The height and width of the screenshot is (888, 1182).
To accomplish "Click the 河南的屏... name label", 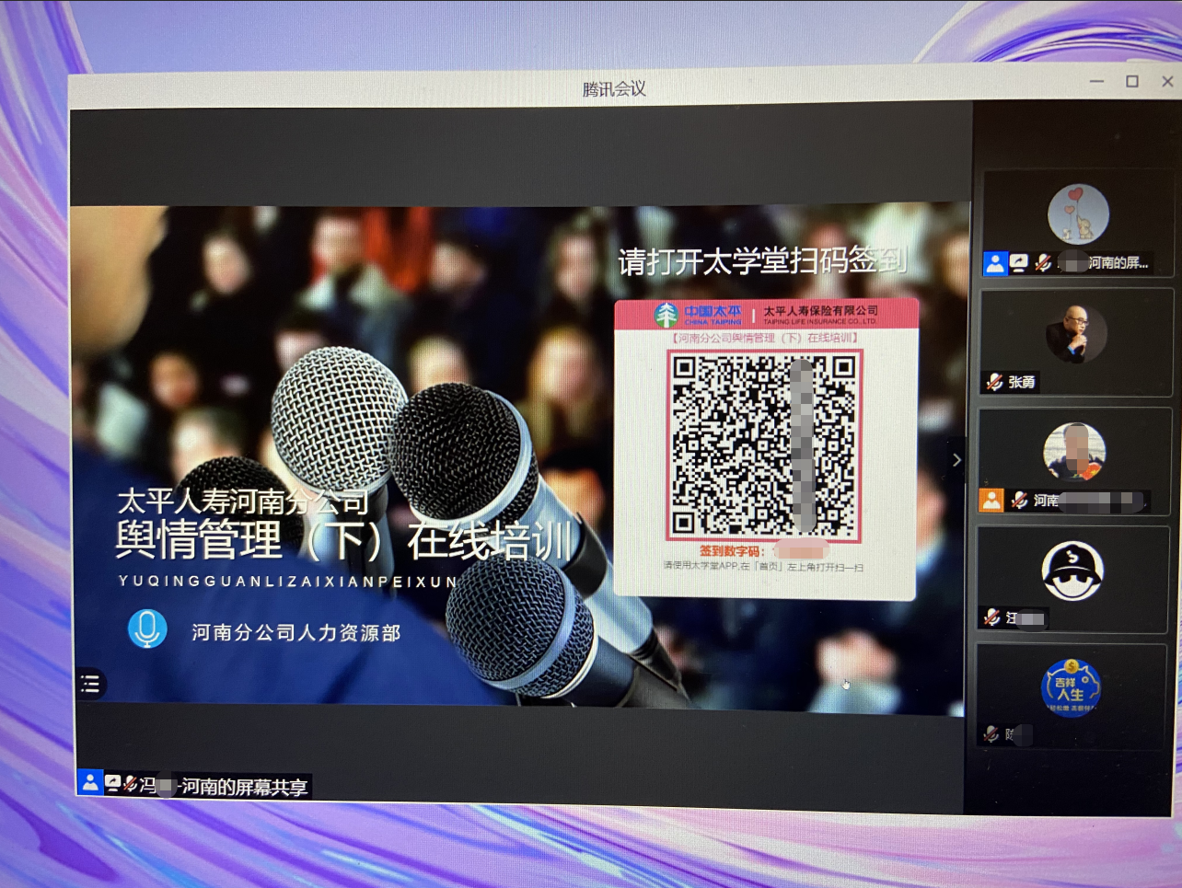I will click(1118, 263).
